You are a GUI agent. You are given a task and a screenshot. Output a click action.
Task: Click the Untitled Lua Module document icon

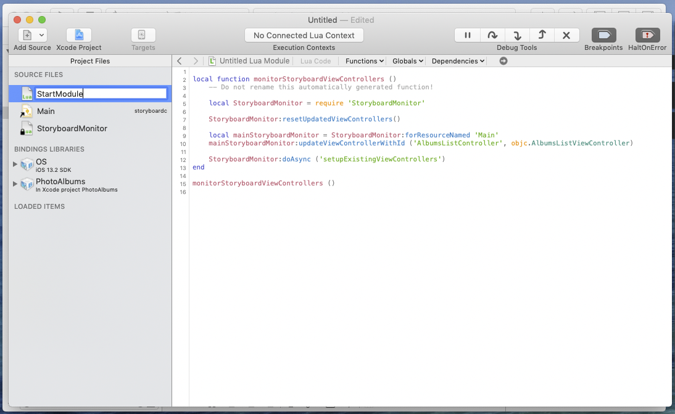pos(212,61)
